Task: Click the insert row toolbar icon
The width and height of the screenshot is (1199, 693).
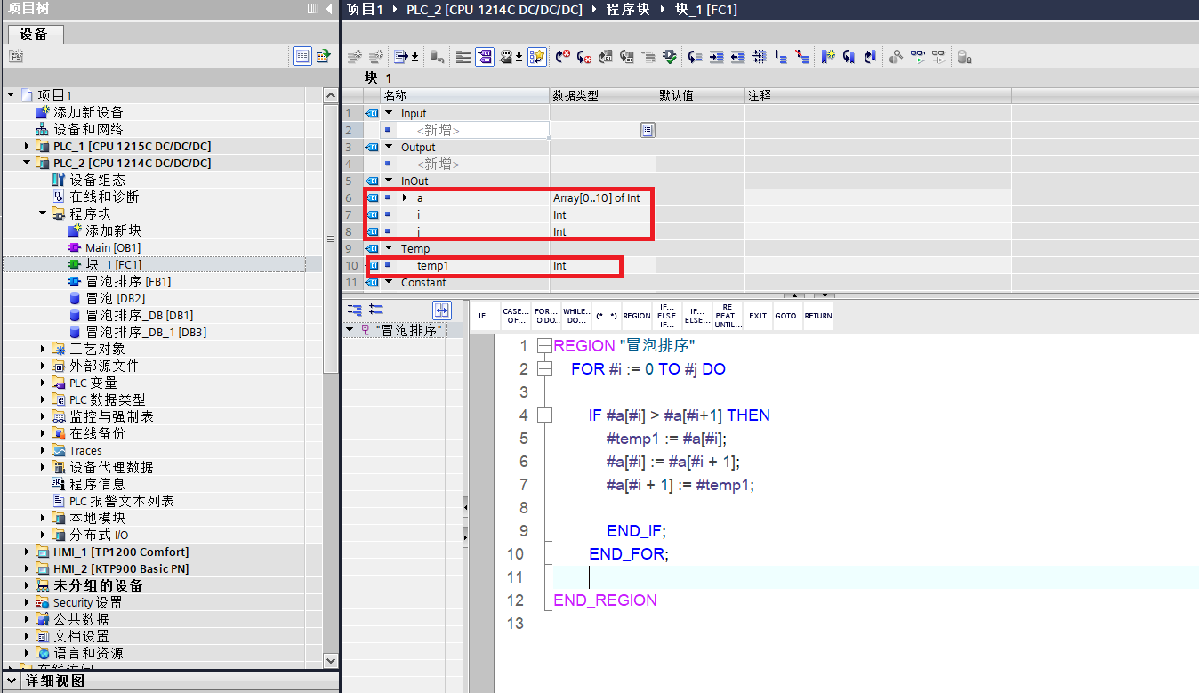Action: tap(354, 56)
